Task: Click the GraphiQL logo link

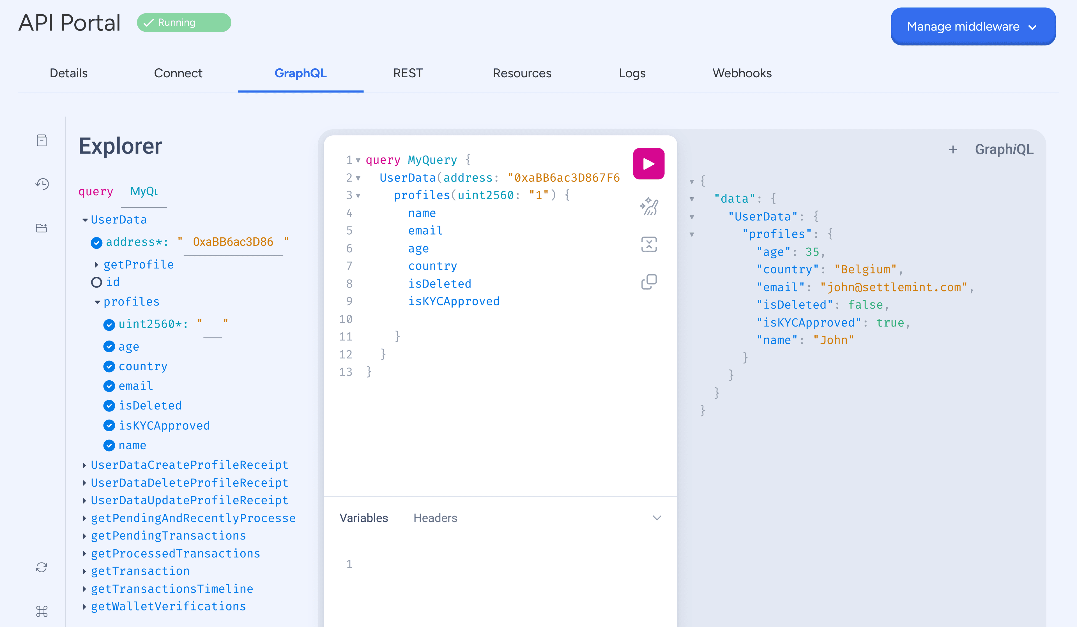Action: pyautogui.click(x=1004, y=149)
